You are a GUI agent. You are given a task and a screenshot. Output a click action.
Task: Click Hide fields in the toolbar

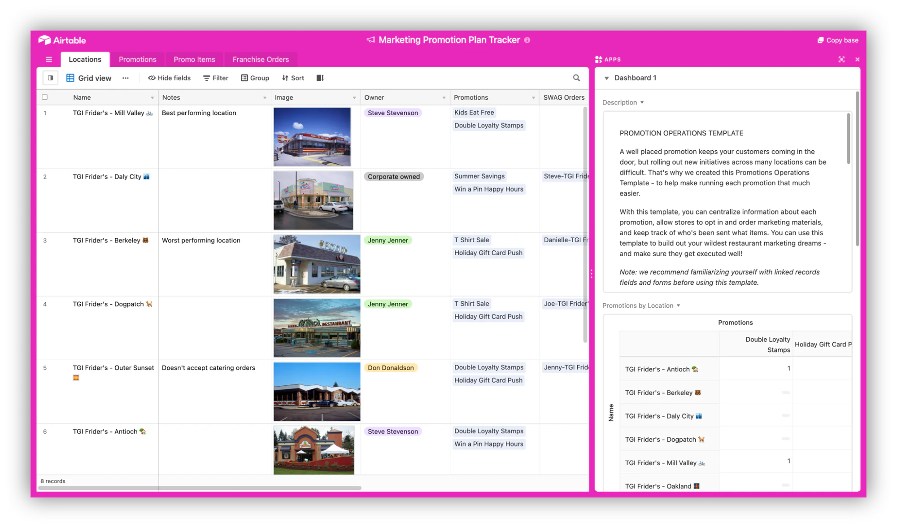tap(169, 78)
